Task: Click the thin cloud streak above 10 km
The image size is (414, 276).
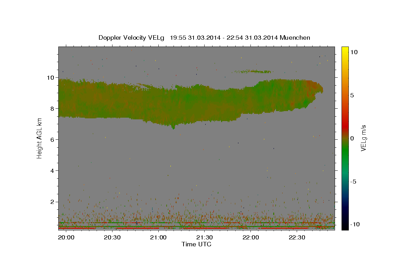Action: click(253, 71)
